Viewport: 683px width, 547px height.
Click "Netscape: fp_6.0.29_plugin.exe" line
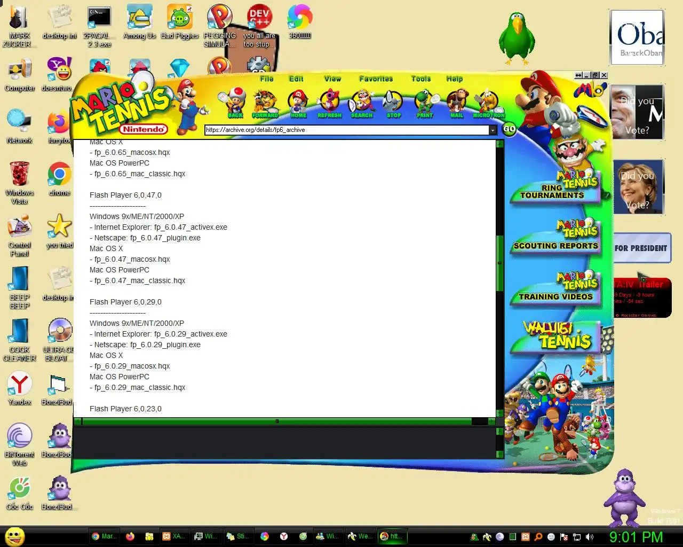pyautogui.click(x=145, y=345)
